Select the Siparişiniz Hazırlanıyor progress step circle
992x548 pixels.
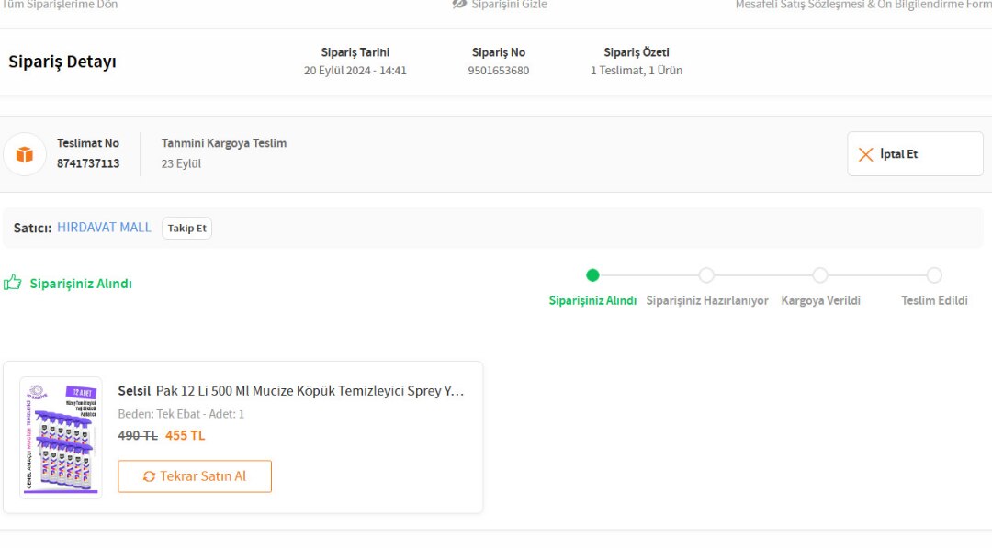pos(706,275)
